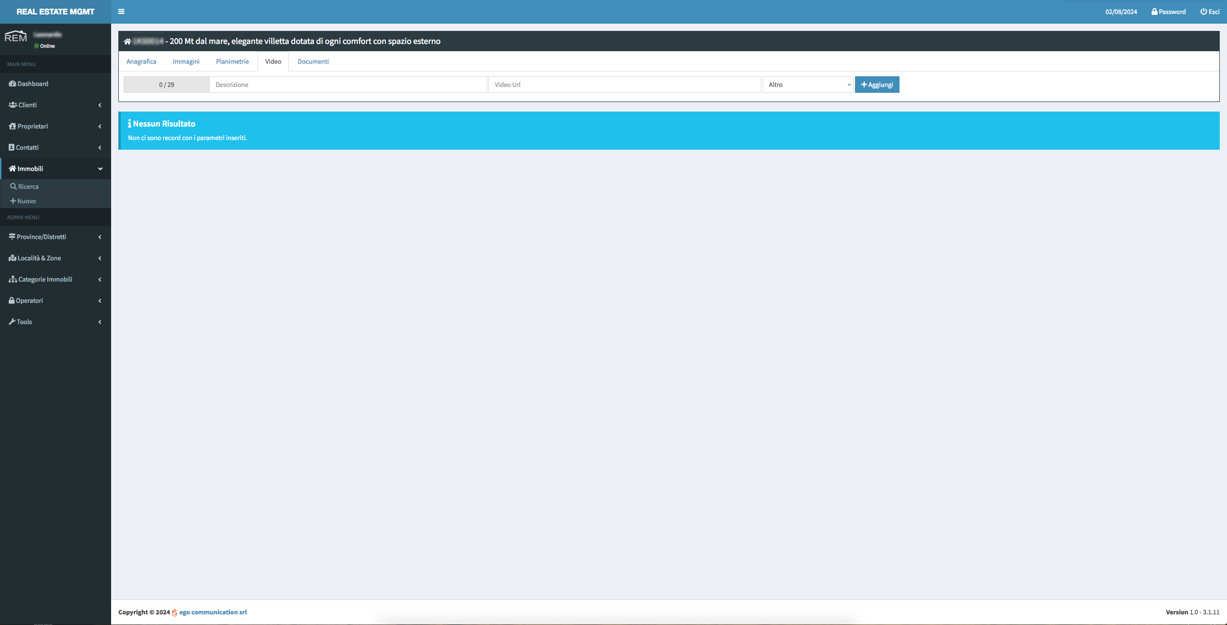Click the Tools wrench icon
The width and height of the screenshot is (1227, 625).
point(12,322)
